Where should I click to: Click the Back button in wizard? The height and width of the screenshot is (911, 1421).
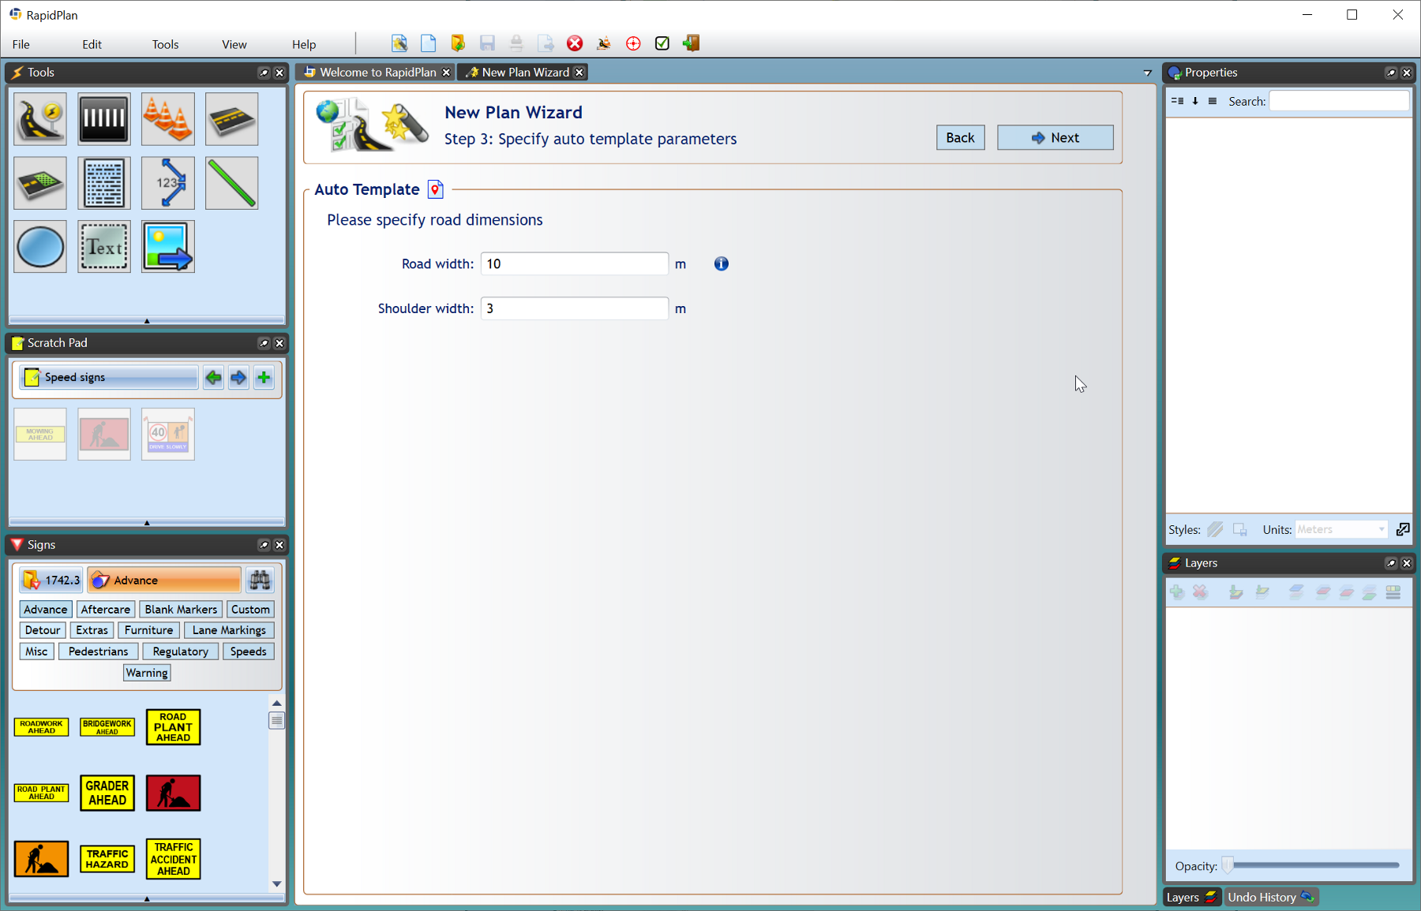(x=961, y=137)
